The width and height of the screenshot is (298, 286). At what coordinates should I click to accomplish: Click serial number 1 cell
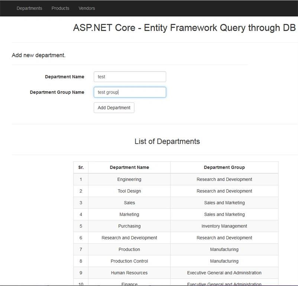81,179
